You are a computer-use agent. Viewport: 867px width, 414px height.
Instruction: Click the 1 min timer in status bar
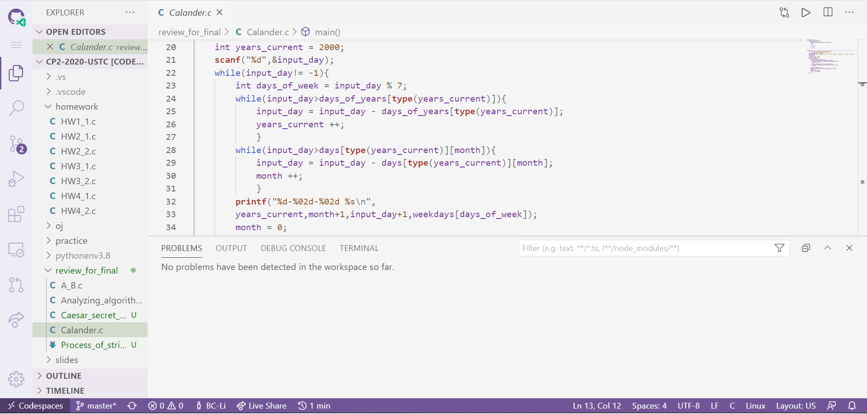click(314, 406)
